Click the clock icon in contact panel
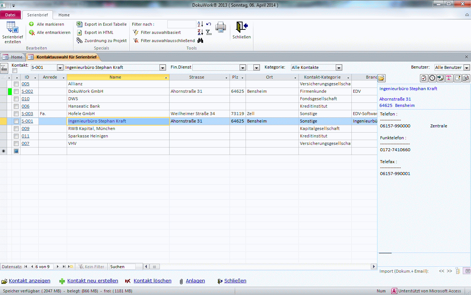The width and height of the screenshot is (471, 295). click(432, 78)
